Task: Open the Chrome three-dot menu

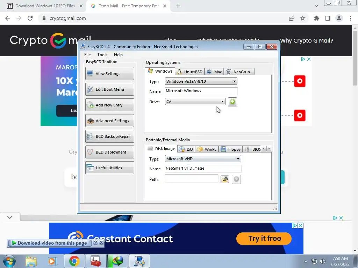Action: [x=350, y=18]
